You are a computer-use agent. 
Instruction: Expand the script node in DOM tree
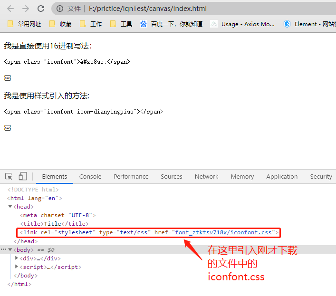pyautogui.click(x=17, y=267)
